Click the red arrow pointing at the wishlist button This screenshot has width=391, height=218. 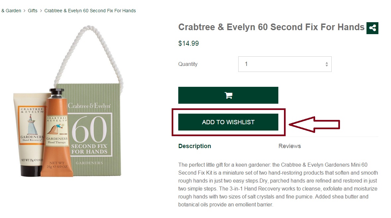314,124
